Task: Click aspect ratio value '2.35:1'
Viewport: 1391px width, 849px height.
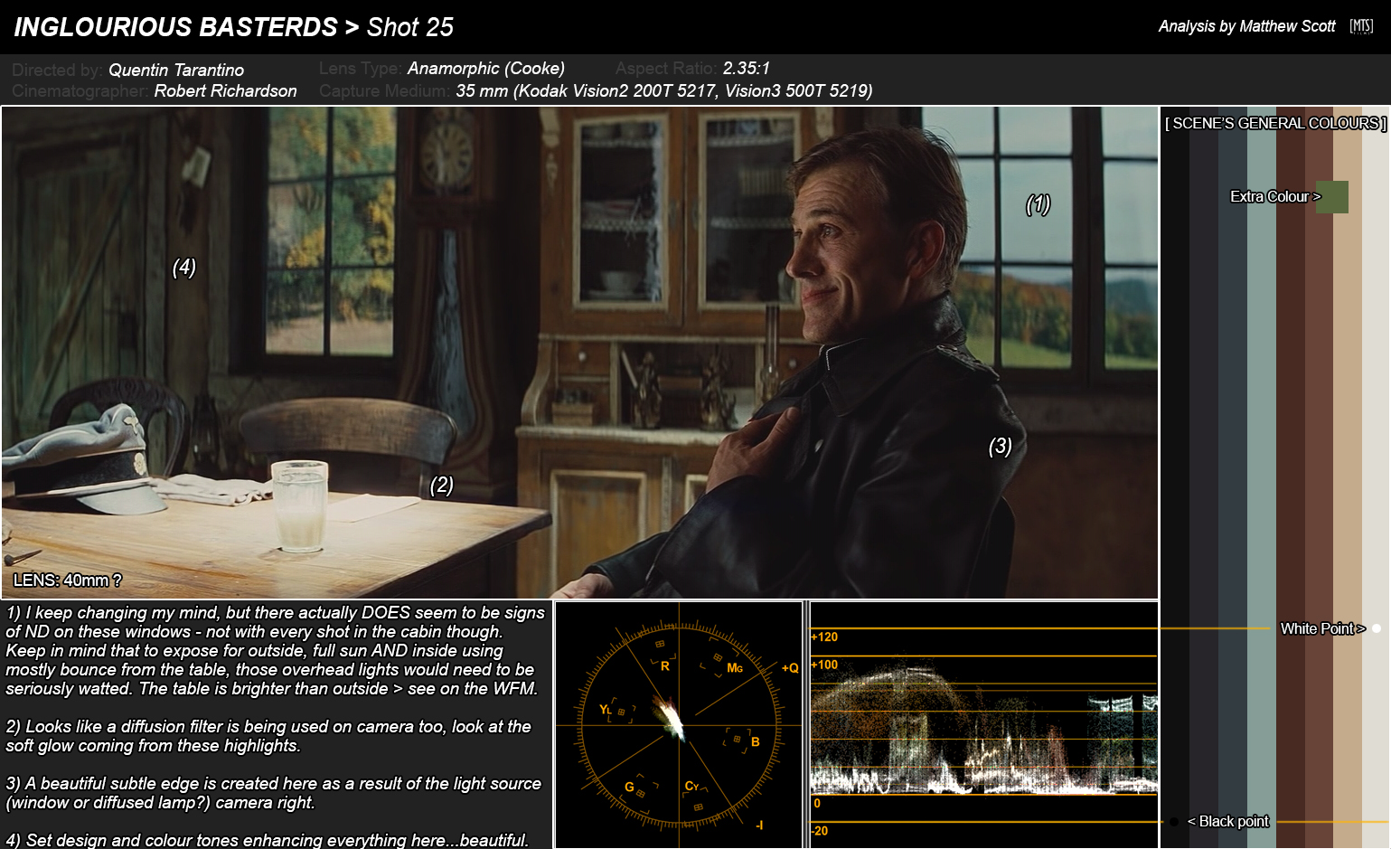Action: [x=746, y=68]
